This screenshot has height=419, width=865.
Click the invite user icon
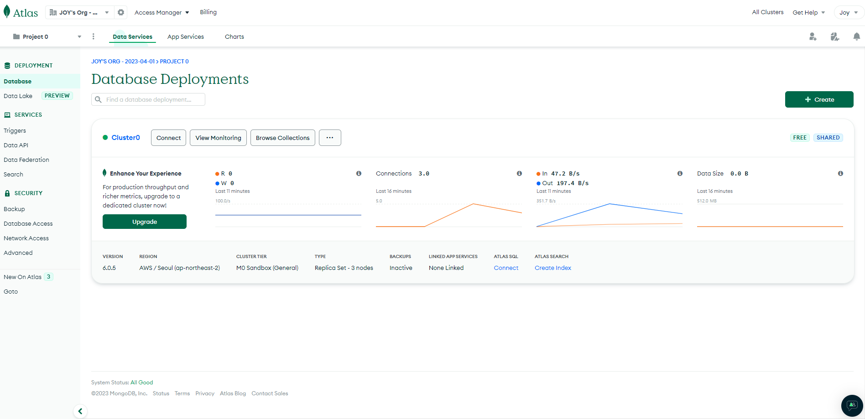(813, 36)
